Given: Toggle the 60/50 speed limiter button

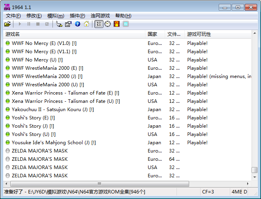Looking at the screenshot, I should click(99, 24).
